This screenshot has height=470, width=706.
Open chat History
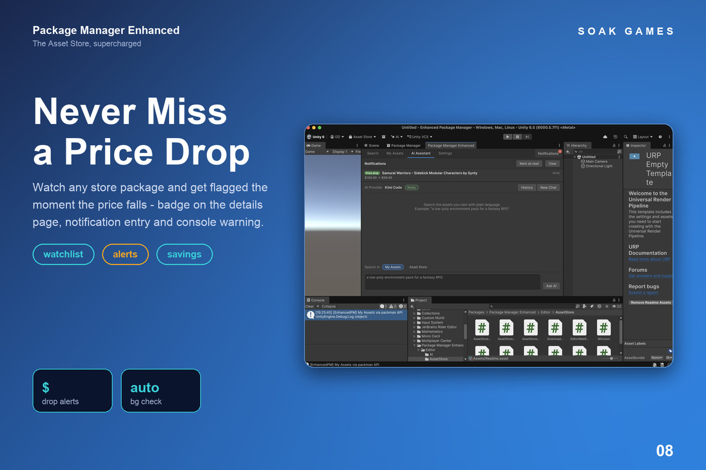click(527, 187)
